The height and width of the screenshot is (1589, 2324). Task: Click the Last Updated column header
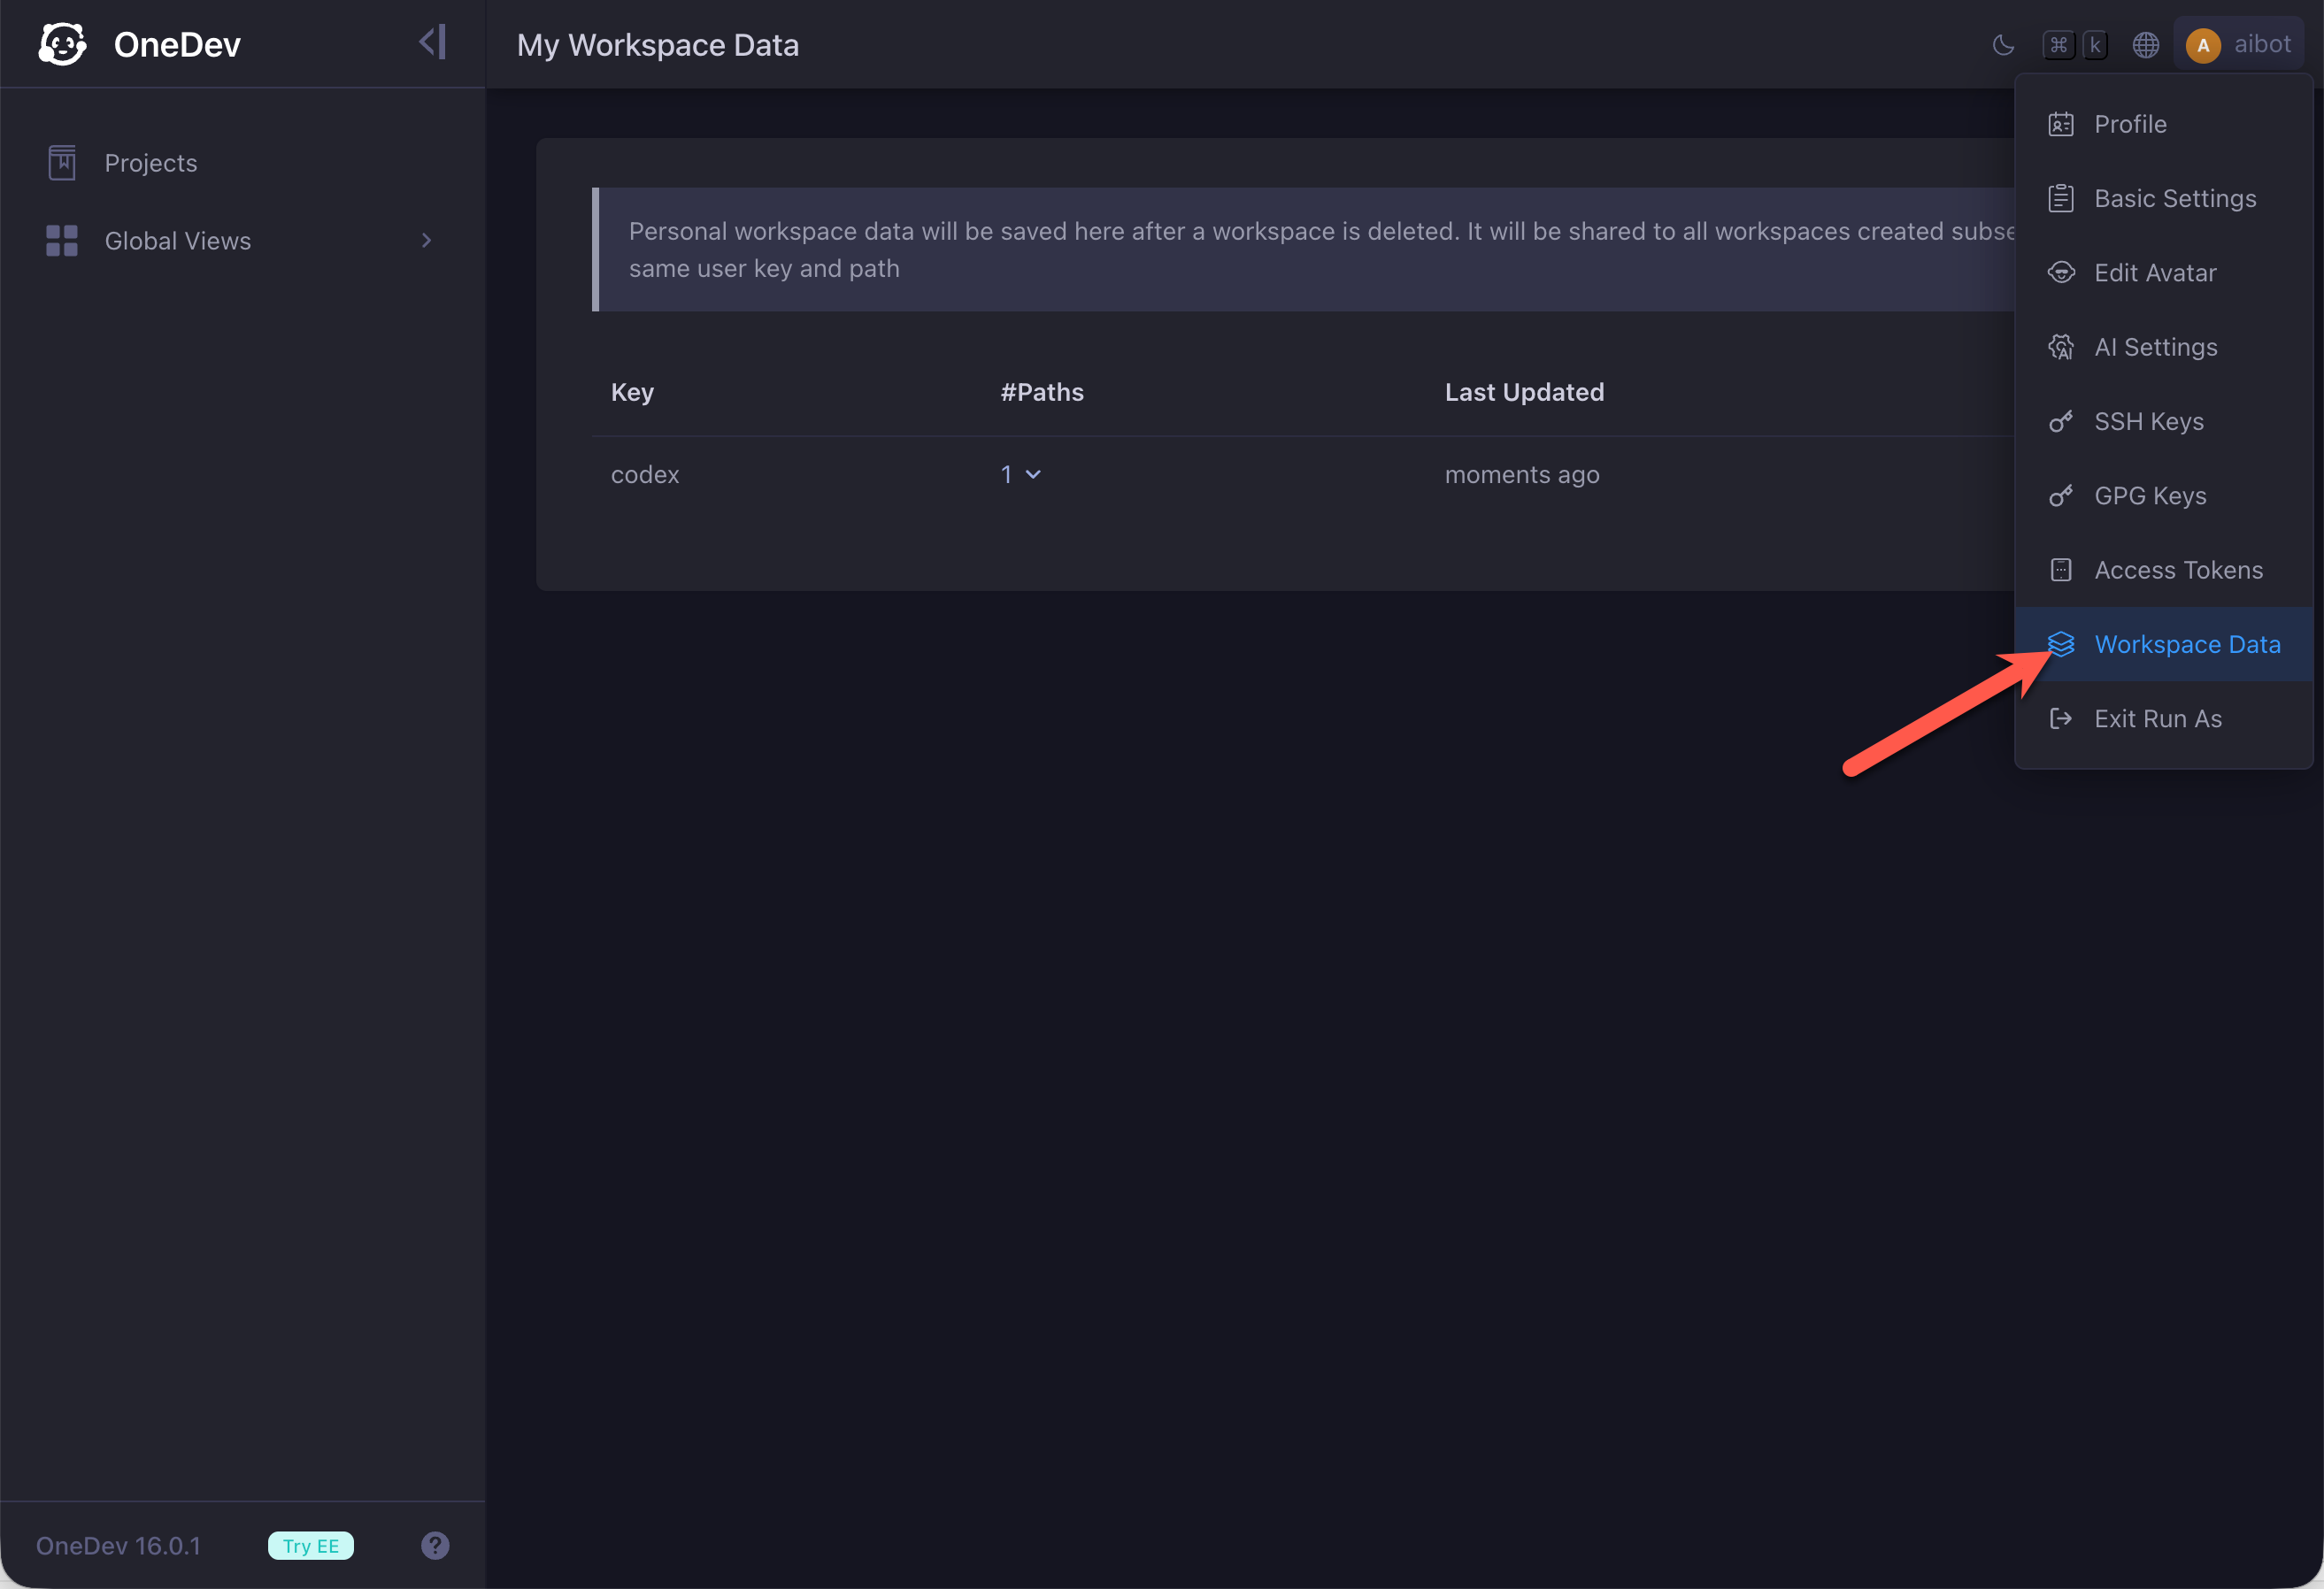coord(1524,392)
